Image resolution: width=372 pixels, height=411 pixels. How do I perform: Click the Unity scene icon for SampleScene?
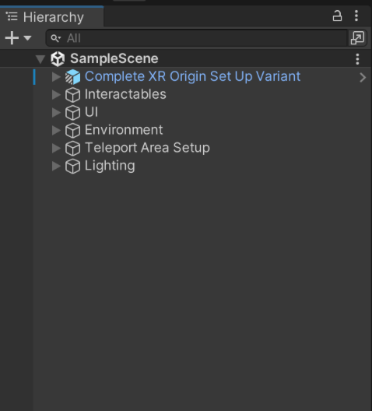[58, 58]
